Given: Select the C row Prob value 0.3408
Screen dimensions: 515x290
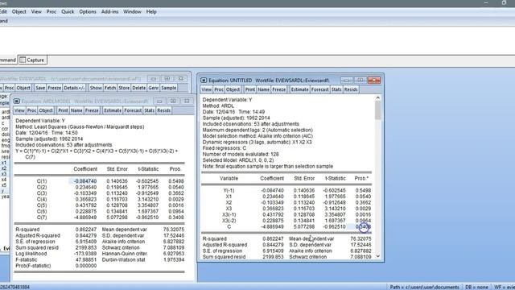Looking at the screenshot, I should (x=363, y=227).
